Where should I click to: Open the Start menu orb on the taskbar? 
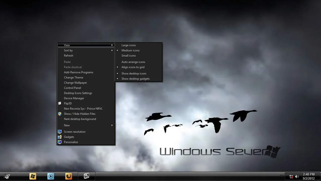pos(7,176)
